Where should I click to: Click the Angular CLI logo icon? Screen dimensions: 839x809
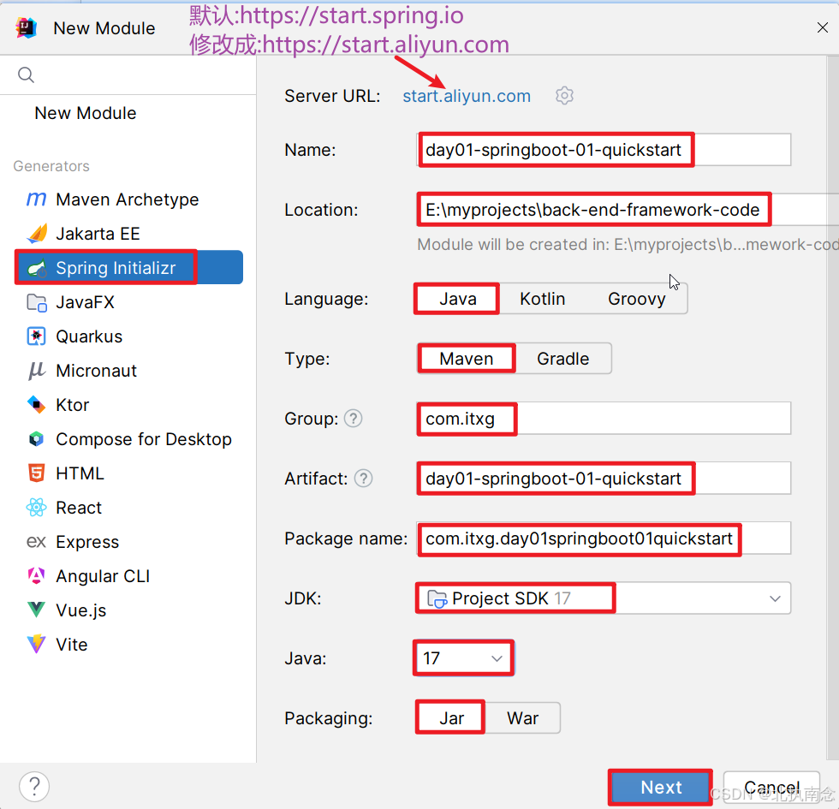(36, 576)
